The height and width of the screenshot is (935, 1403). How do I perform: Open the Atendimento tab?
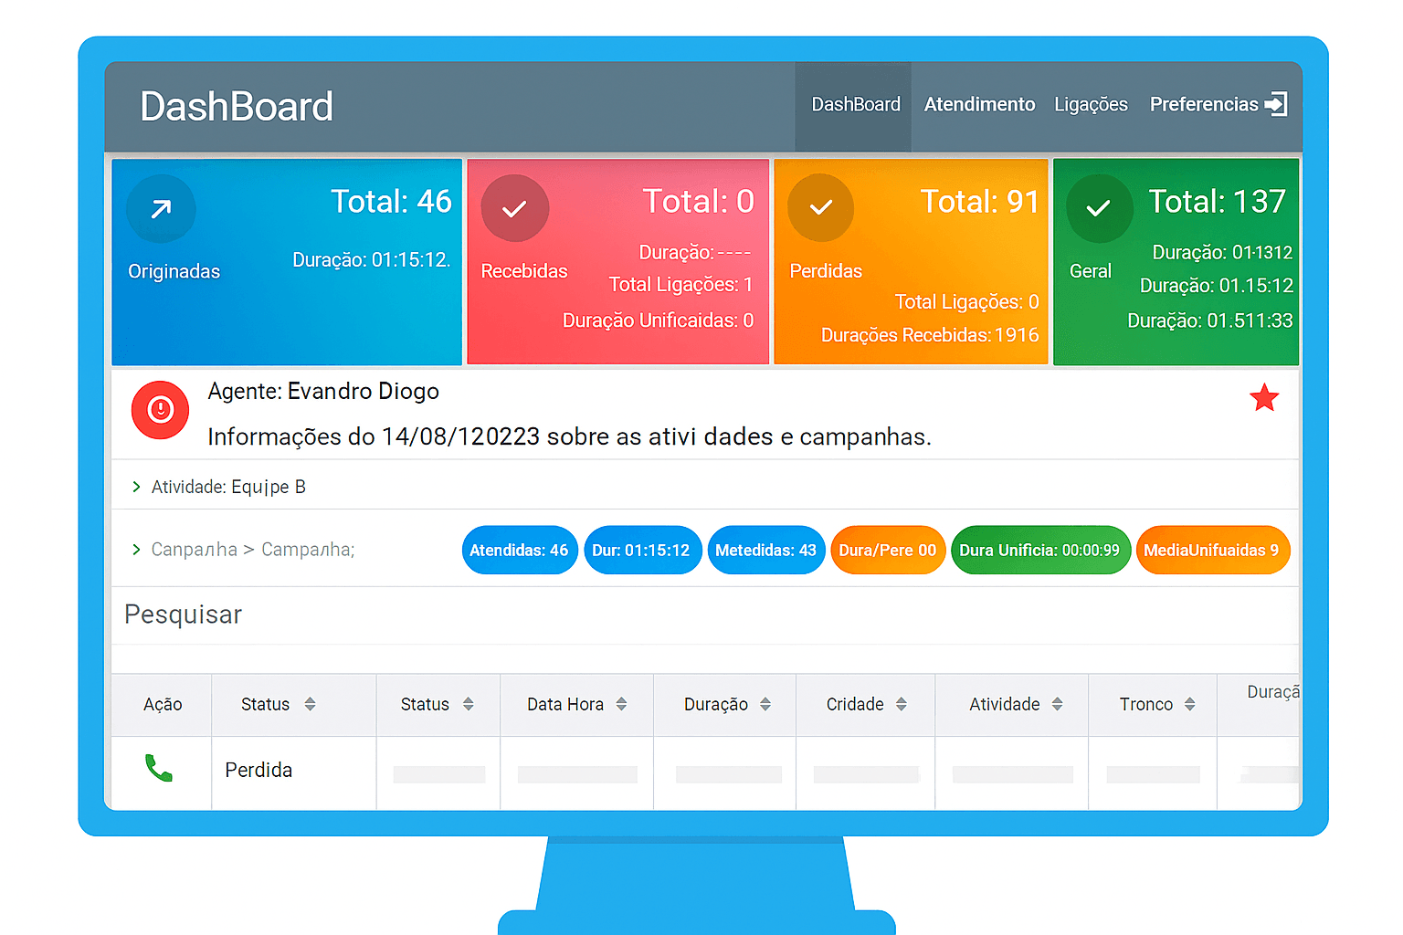(979, 105)
